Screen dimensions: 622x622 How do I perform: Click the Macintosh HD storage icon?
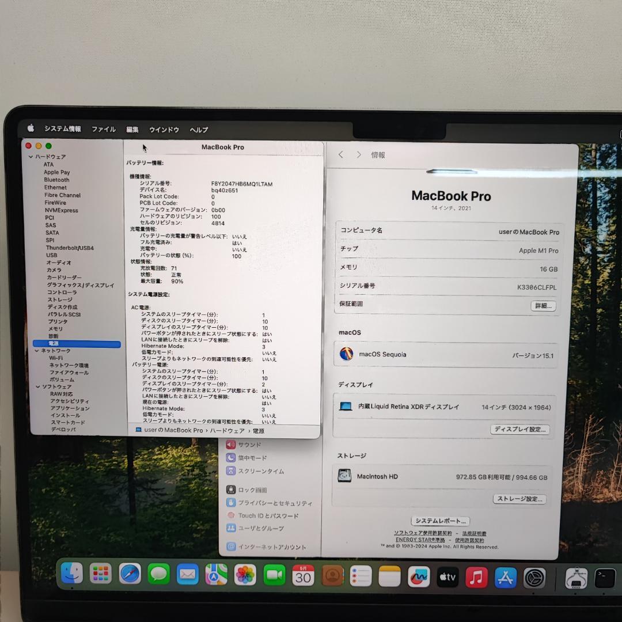click(346, 475)
